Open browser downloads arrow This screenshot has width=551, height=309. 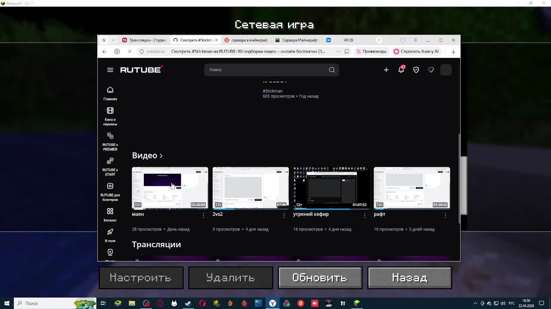tap(453, 51)
